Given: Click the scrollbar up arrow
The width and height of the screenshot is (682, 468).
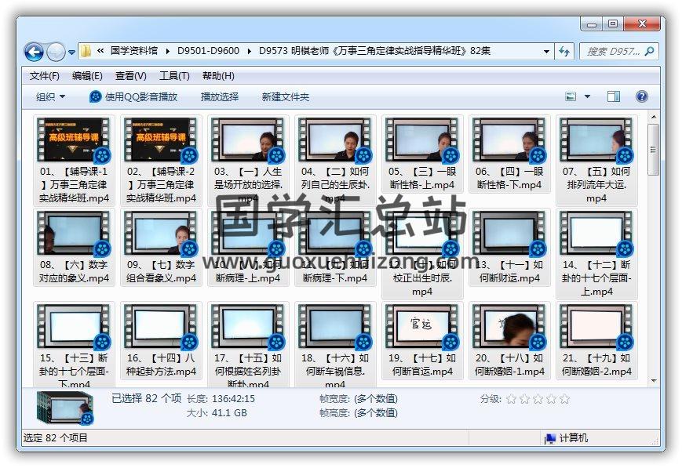Looking at the screenshot, I should click(x=653, y=117).
